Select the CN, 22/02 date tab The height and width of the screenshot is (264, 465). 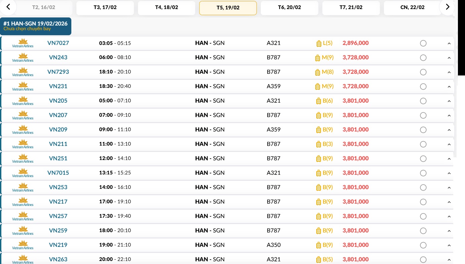pos(412,8)
